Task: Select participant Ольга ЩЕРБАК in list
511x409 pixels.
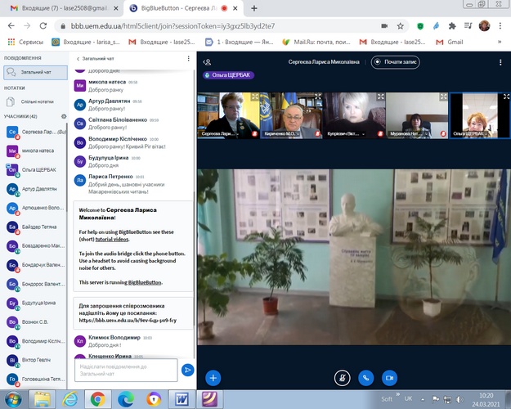Action: coord(35,169)
